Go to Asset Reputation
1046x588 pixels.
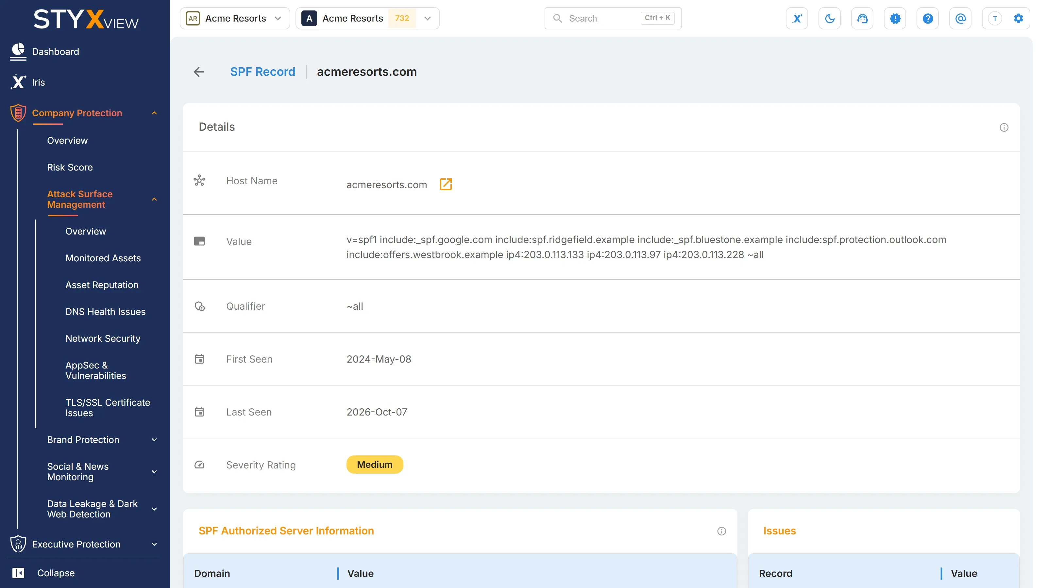(102, 285)
